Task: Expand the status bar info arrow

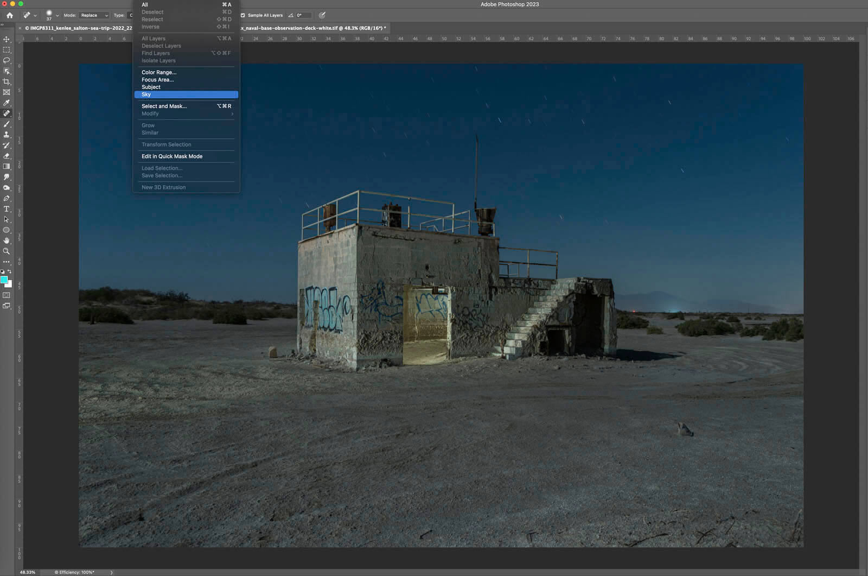Action: pyautogui.click(x=112, y=572)
